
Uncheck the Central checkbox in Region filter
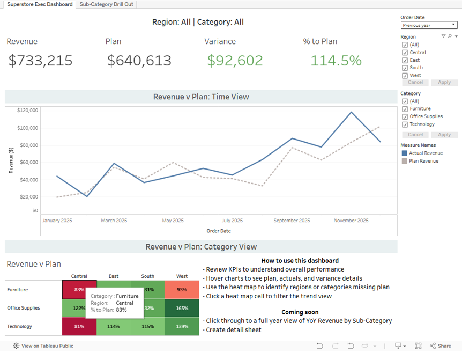pos(404,53)
